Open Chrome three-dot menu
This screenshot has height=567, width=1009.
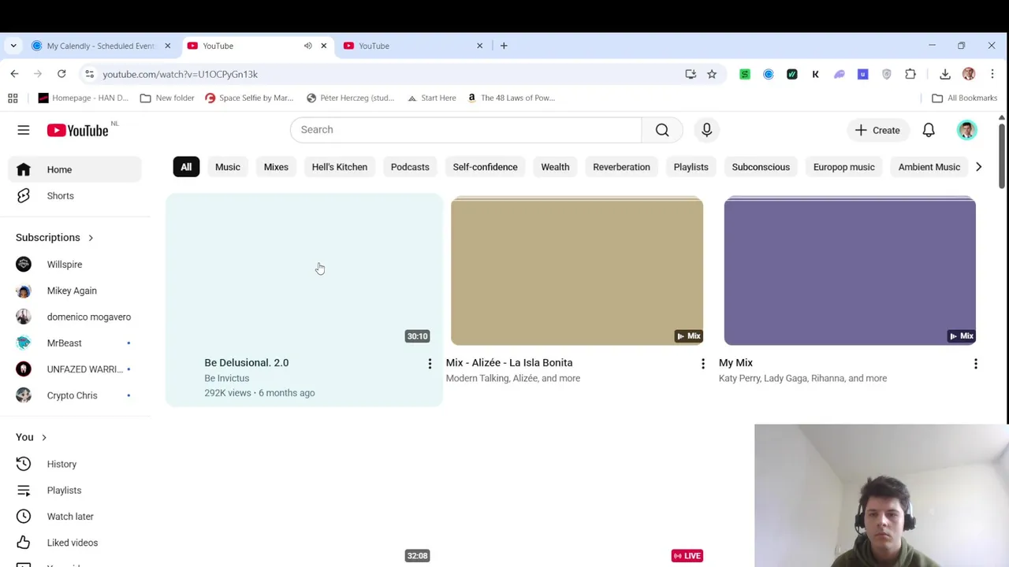992,74
